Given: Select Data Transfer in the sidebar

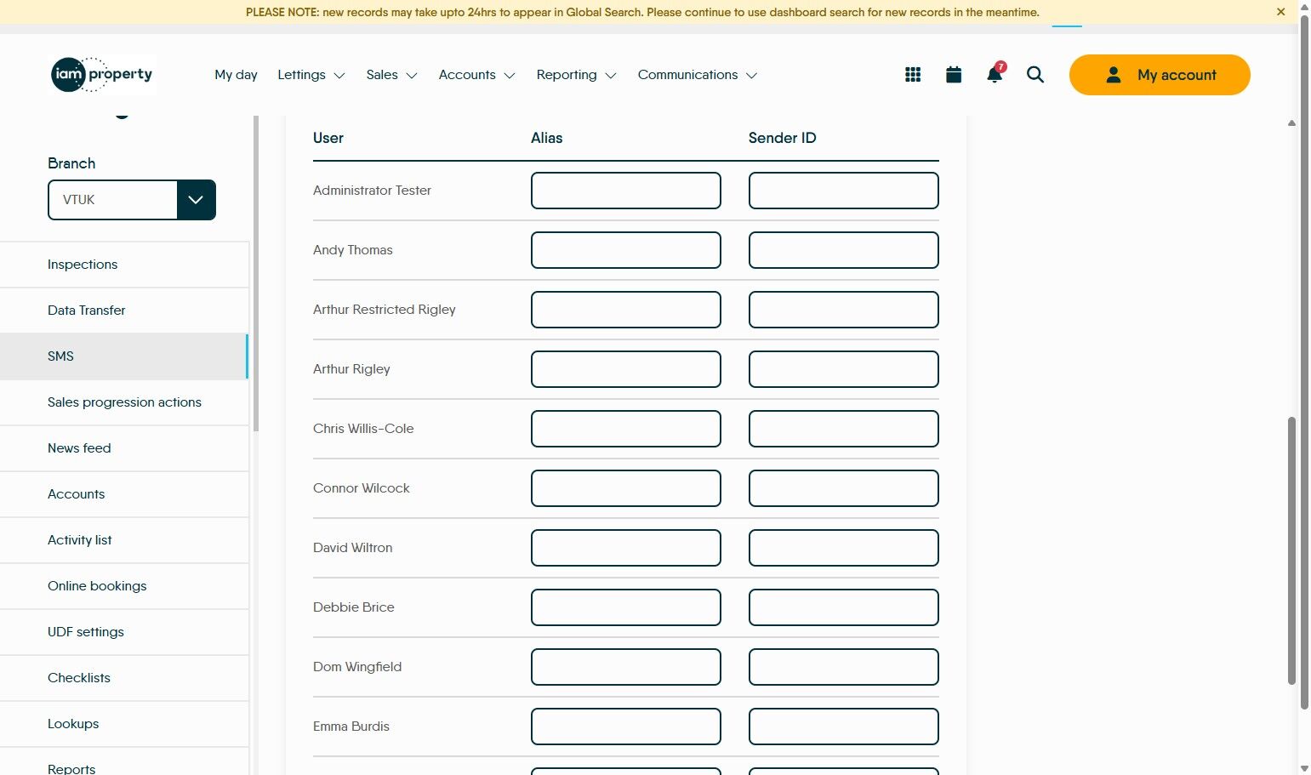Looking at the screenshot, I should (x=124, y=311).
